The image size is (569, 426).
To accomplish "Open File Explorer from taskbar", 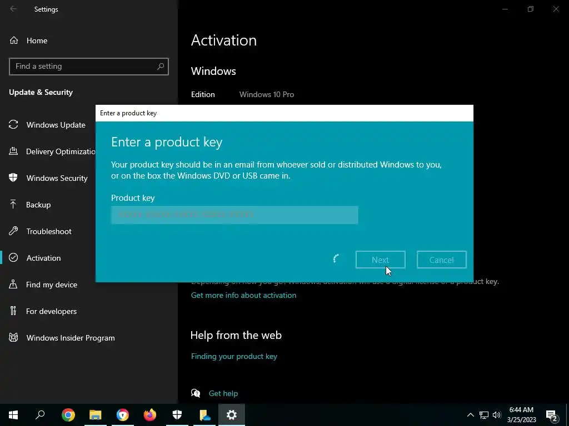I will click(x=96, y=415).
